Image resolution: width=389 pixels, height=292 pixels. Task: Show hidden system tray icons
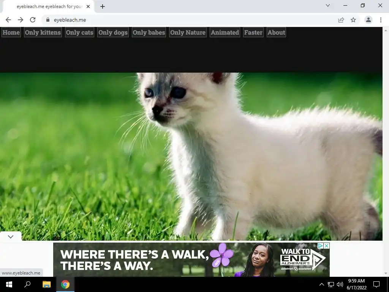[x=321, y=284]
